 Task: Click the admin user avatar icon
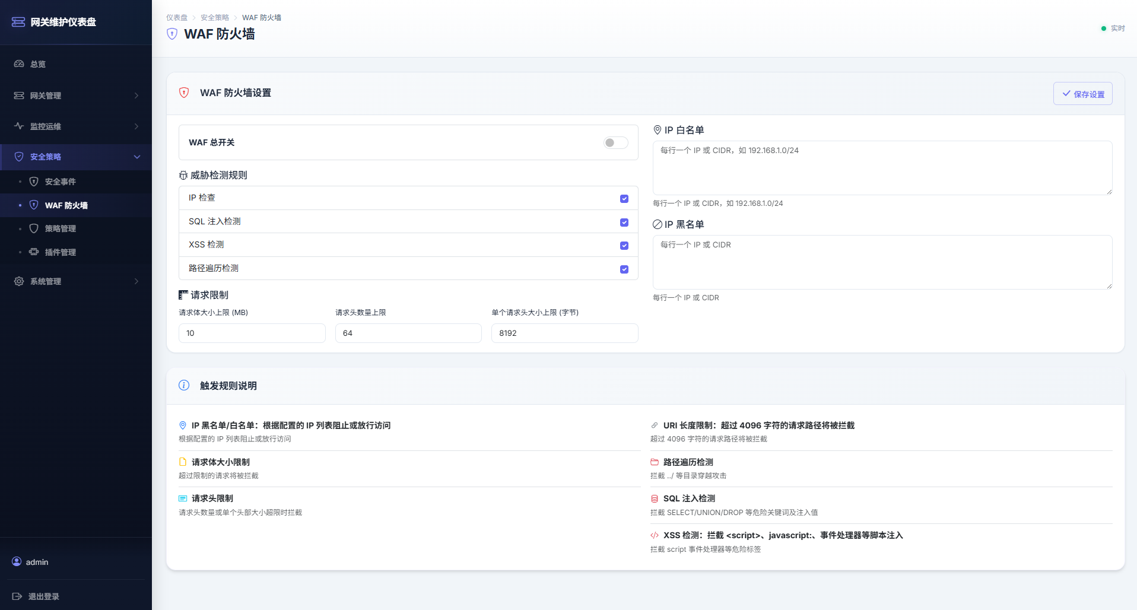coord(17,561)
